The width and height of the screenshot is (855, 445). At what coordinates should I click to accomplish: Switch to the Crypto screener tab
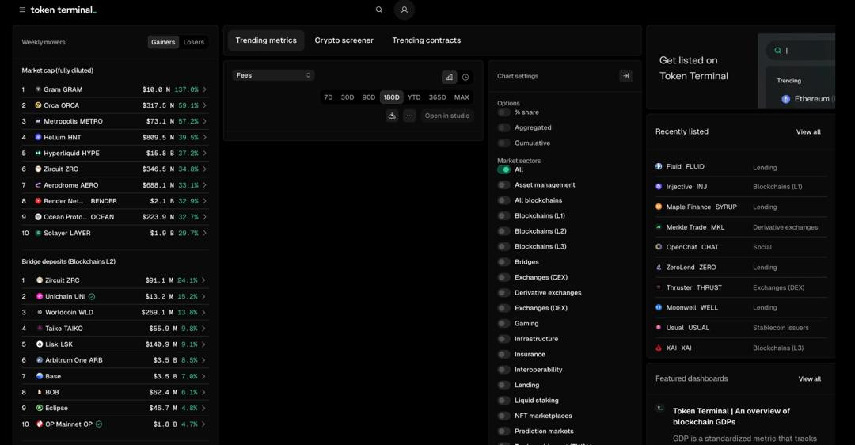(x=344, y=40)
